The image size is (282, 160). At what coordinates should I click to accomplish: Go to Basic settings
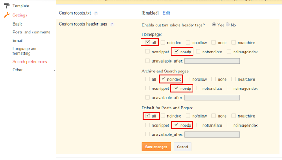pyautogui.click(x=18, y=24)
